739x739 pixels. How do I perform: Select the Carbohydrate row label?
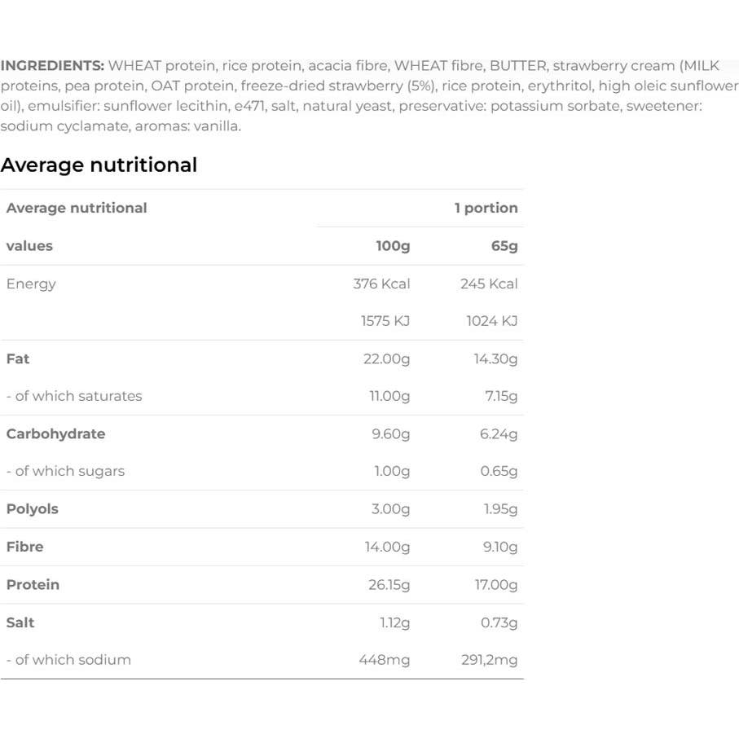point(55,433)
